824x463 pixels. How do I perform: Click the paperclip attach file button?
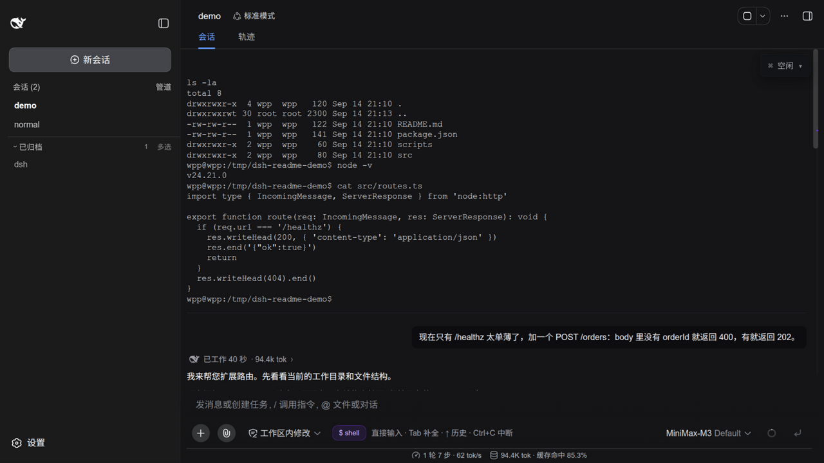click(226, 433)
